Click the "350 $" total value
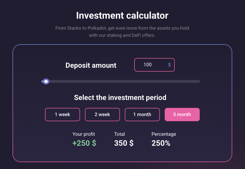The height and width of the screenshot is (169, 245). pos(124,143)
